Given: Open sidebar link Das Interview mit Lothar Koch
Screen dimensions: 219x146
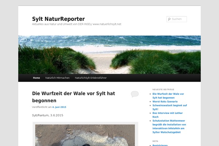Looking at the screenshot, I should pyautogui.click(x=168, y=115).
